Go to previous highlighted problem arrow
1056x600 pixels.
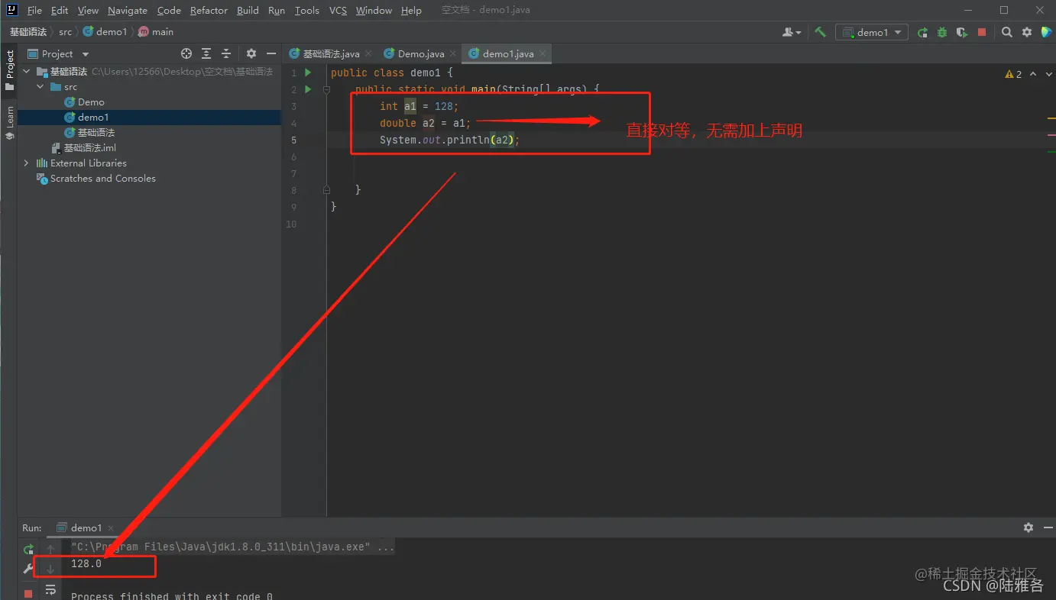(1033, 74)
